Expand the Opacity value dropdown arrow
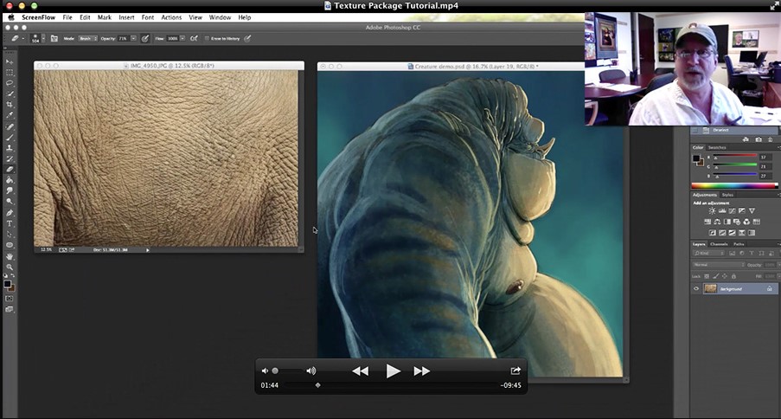This screenshot has height=419, width=781. (133, 38)
